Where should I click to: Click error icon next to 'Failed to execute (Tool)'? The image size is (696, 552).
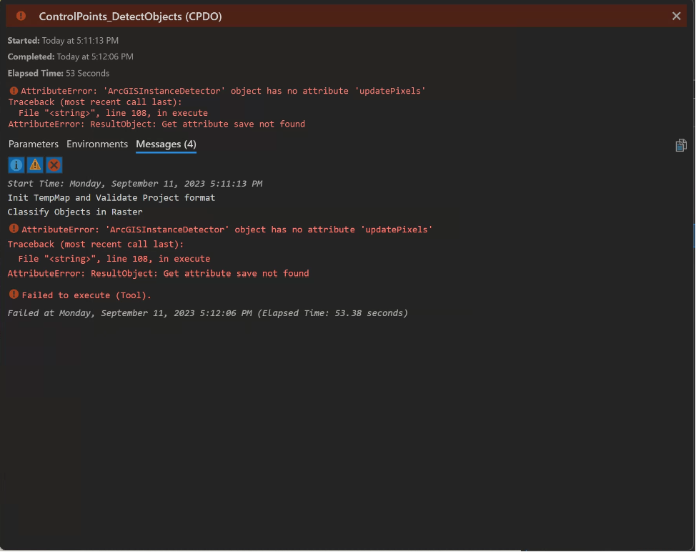[14, 295]
